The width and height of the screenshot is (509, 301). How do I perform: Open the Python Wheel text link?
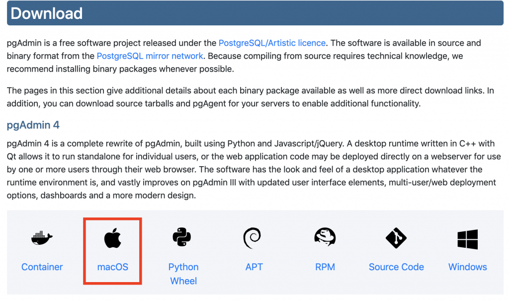click(x=183, y=274)
